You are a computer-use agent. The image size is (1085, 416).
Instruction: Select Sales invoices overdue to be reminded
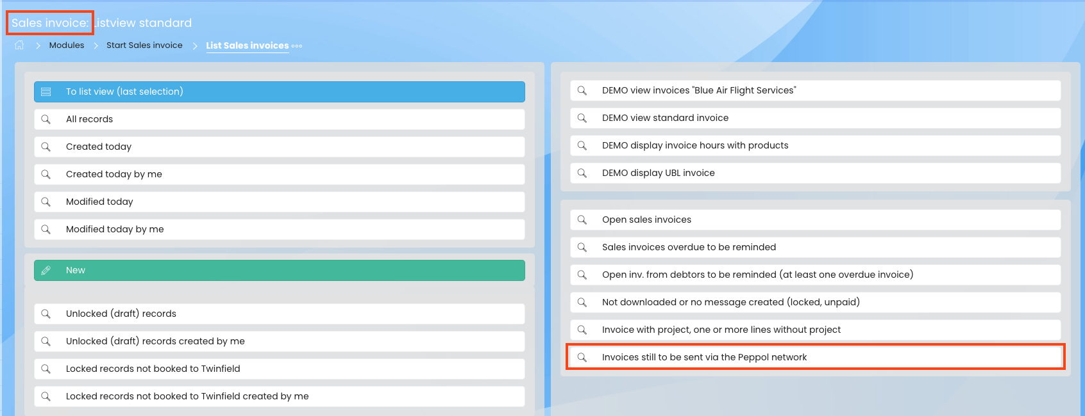(816, 247)
